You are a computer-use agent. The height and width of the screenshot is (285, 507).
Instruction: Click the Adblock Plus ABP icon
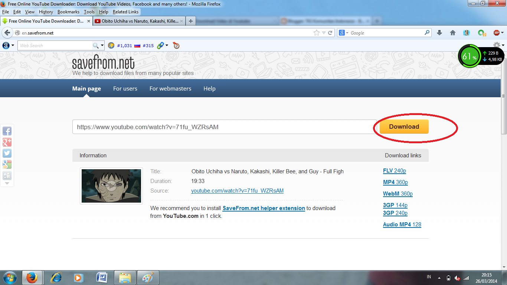(x=497, y=33)
